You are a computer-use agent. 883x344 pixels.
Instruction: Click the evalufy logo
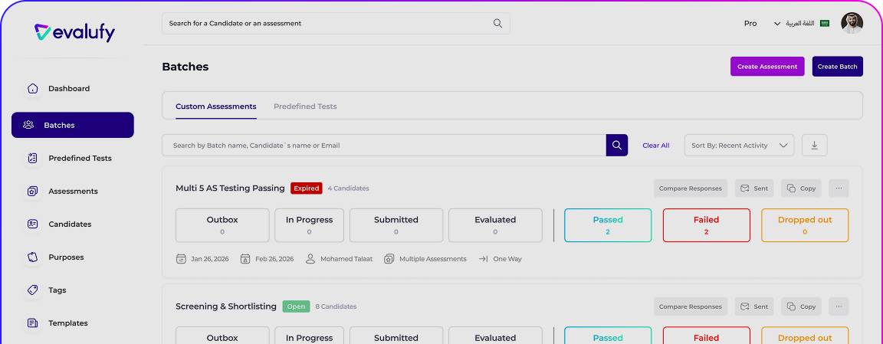tap(74, 33)
